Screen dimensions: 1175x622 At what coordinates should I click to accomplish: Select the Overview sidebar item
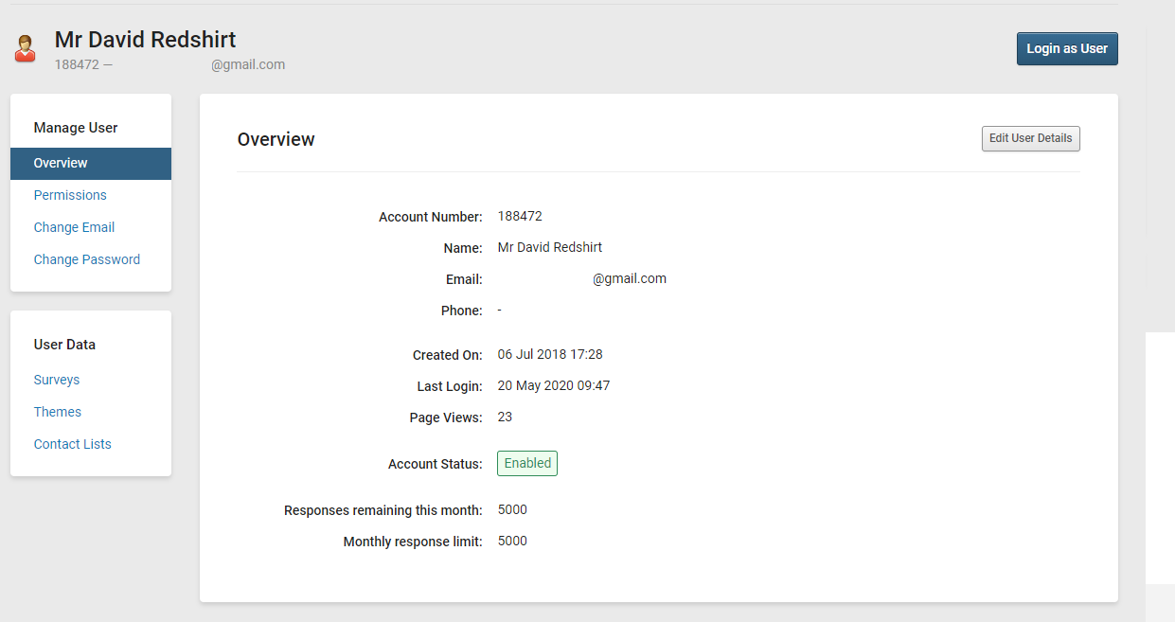(61, 163)
